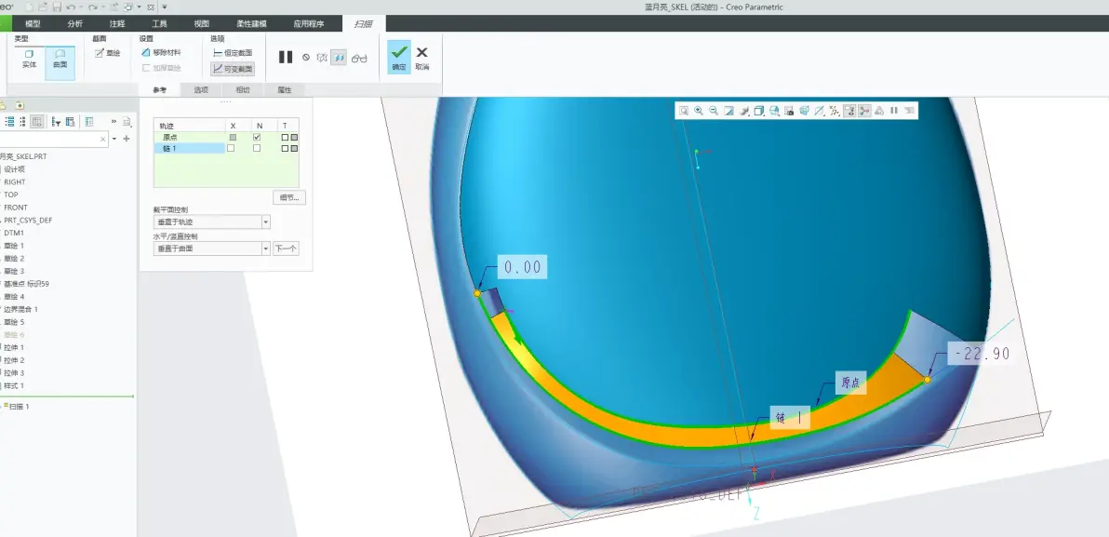Open the 分析 ribbon tab

point(75,23)
